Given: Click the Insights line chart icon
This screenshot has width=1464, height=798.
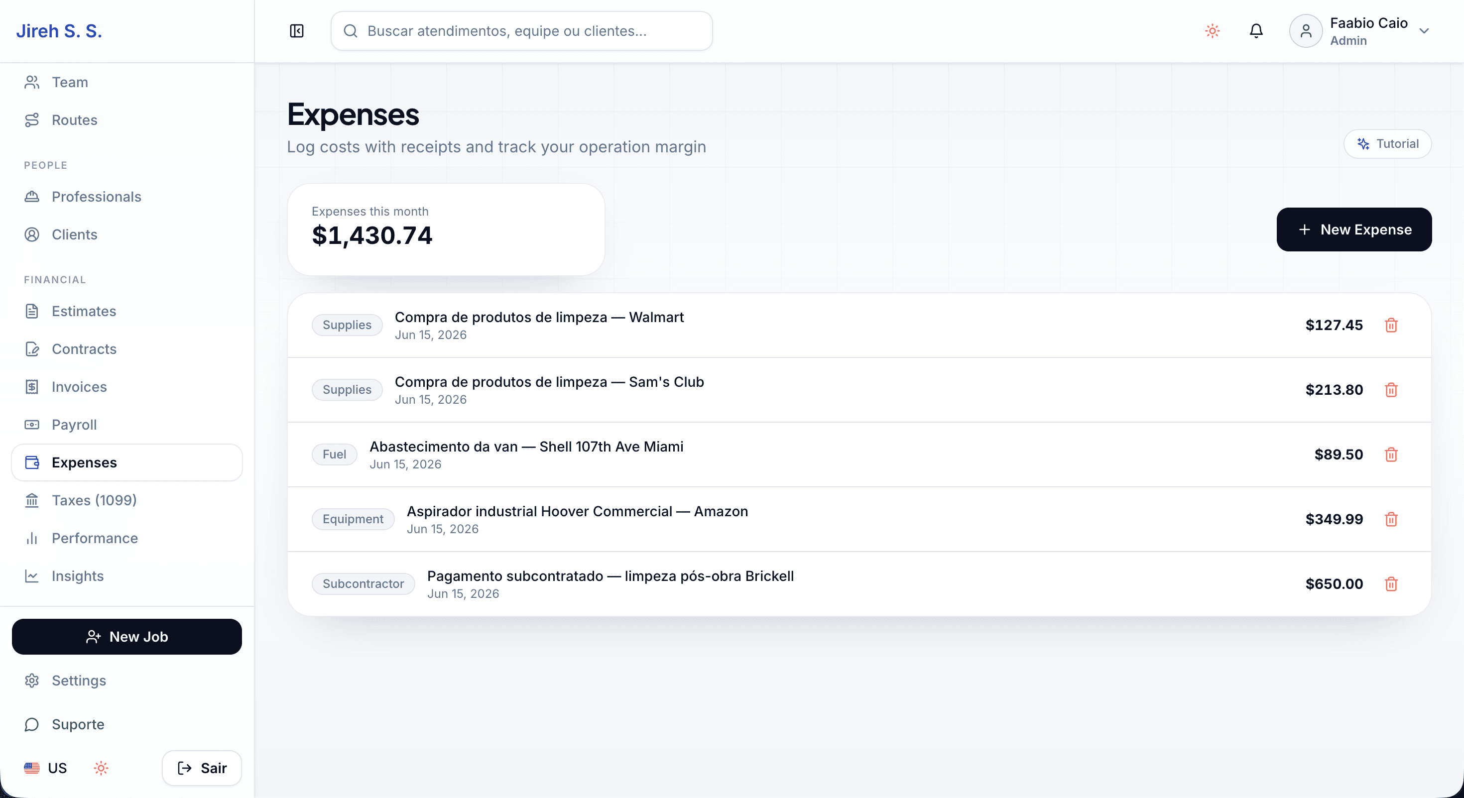Looking at the screenshot, I should point(32,576).
